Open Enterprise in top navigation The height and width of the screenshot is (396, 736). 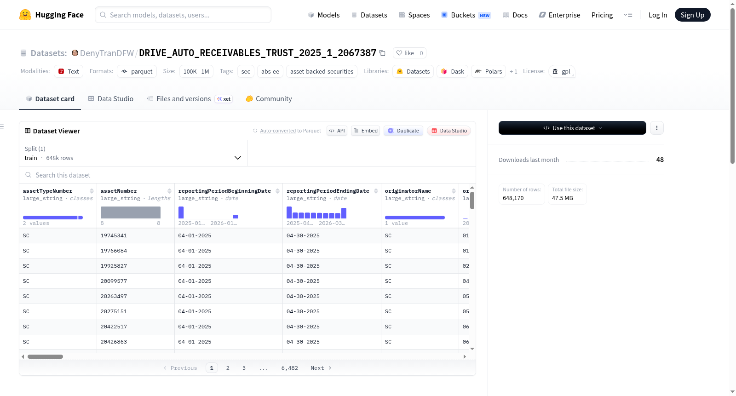pyautogui.click(x=559, y=15)
